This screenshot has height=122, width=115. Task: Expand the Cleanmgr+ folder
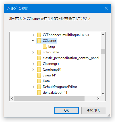[33, 64]
